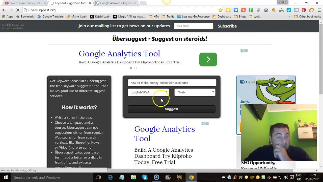Close the top banner ad with its X icon

click(246, 51)
